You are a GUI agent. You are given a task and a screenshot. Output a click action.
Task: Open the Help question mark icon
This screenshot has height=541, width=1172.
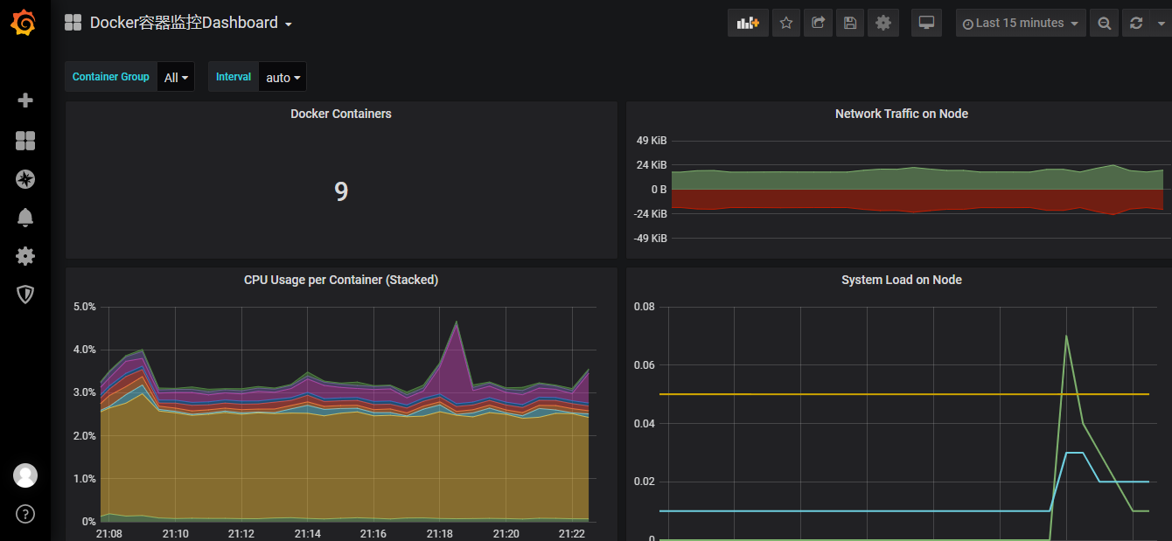pos(25,514)
